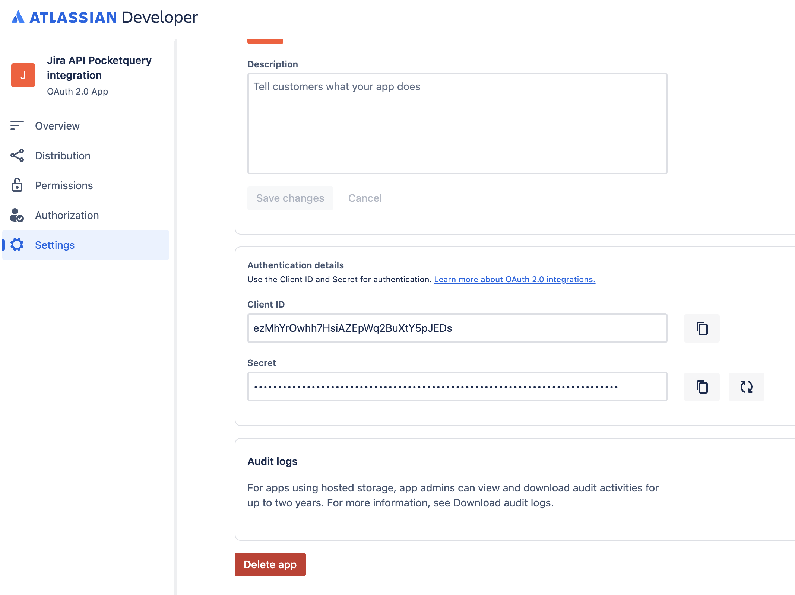Click the Description input field
Image resolution: width=795 pixels, height=595 pixels.
[x=457, y=124]
